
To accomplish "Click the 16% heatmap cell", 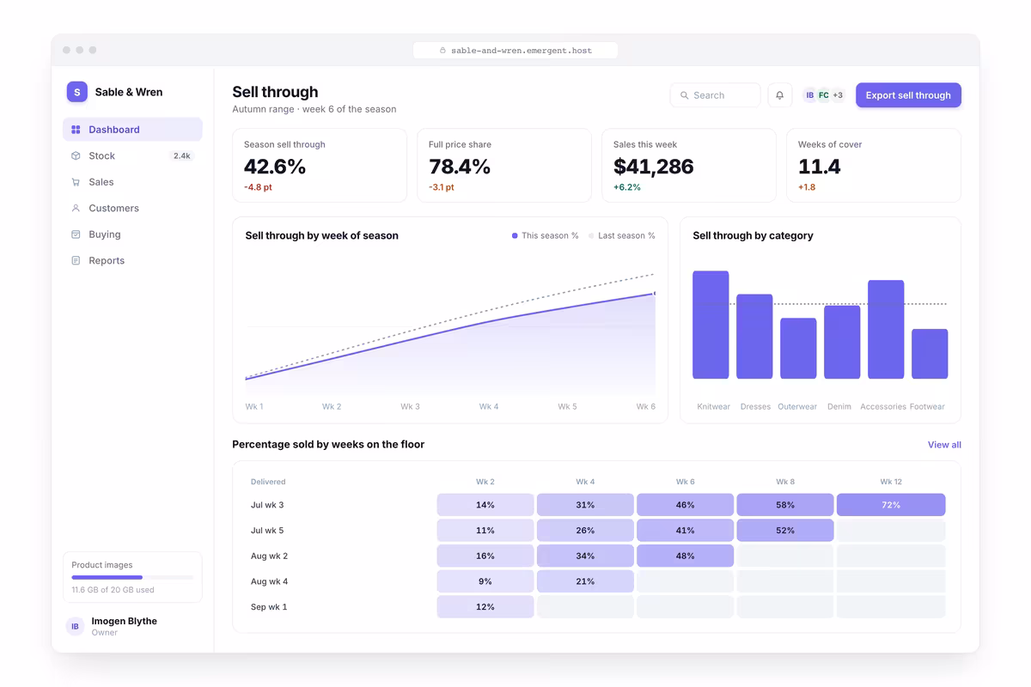I will point(485,556).
